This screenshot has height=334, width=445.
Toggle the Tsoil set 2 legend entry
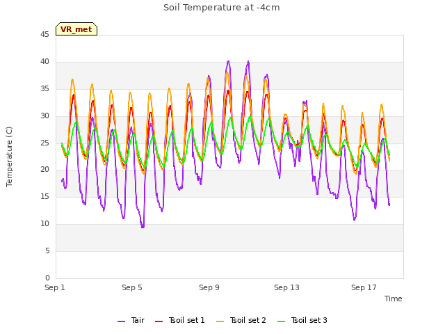tap(241, 320)
